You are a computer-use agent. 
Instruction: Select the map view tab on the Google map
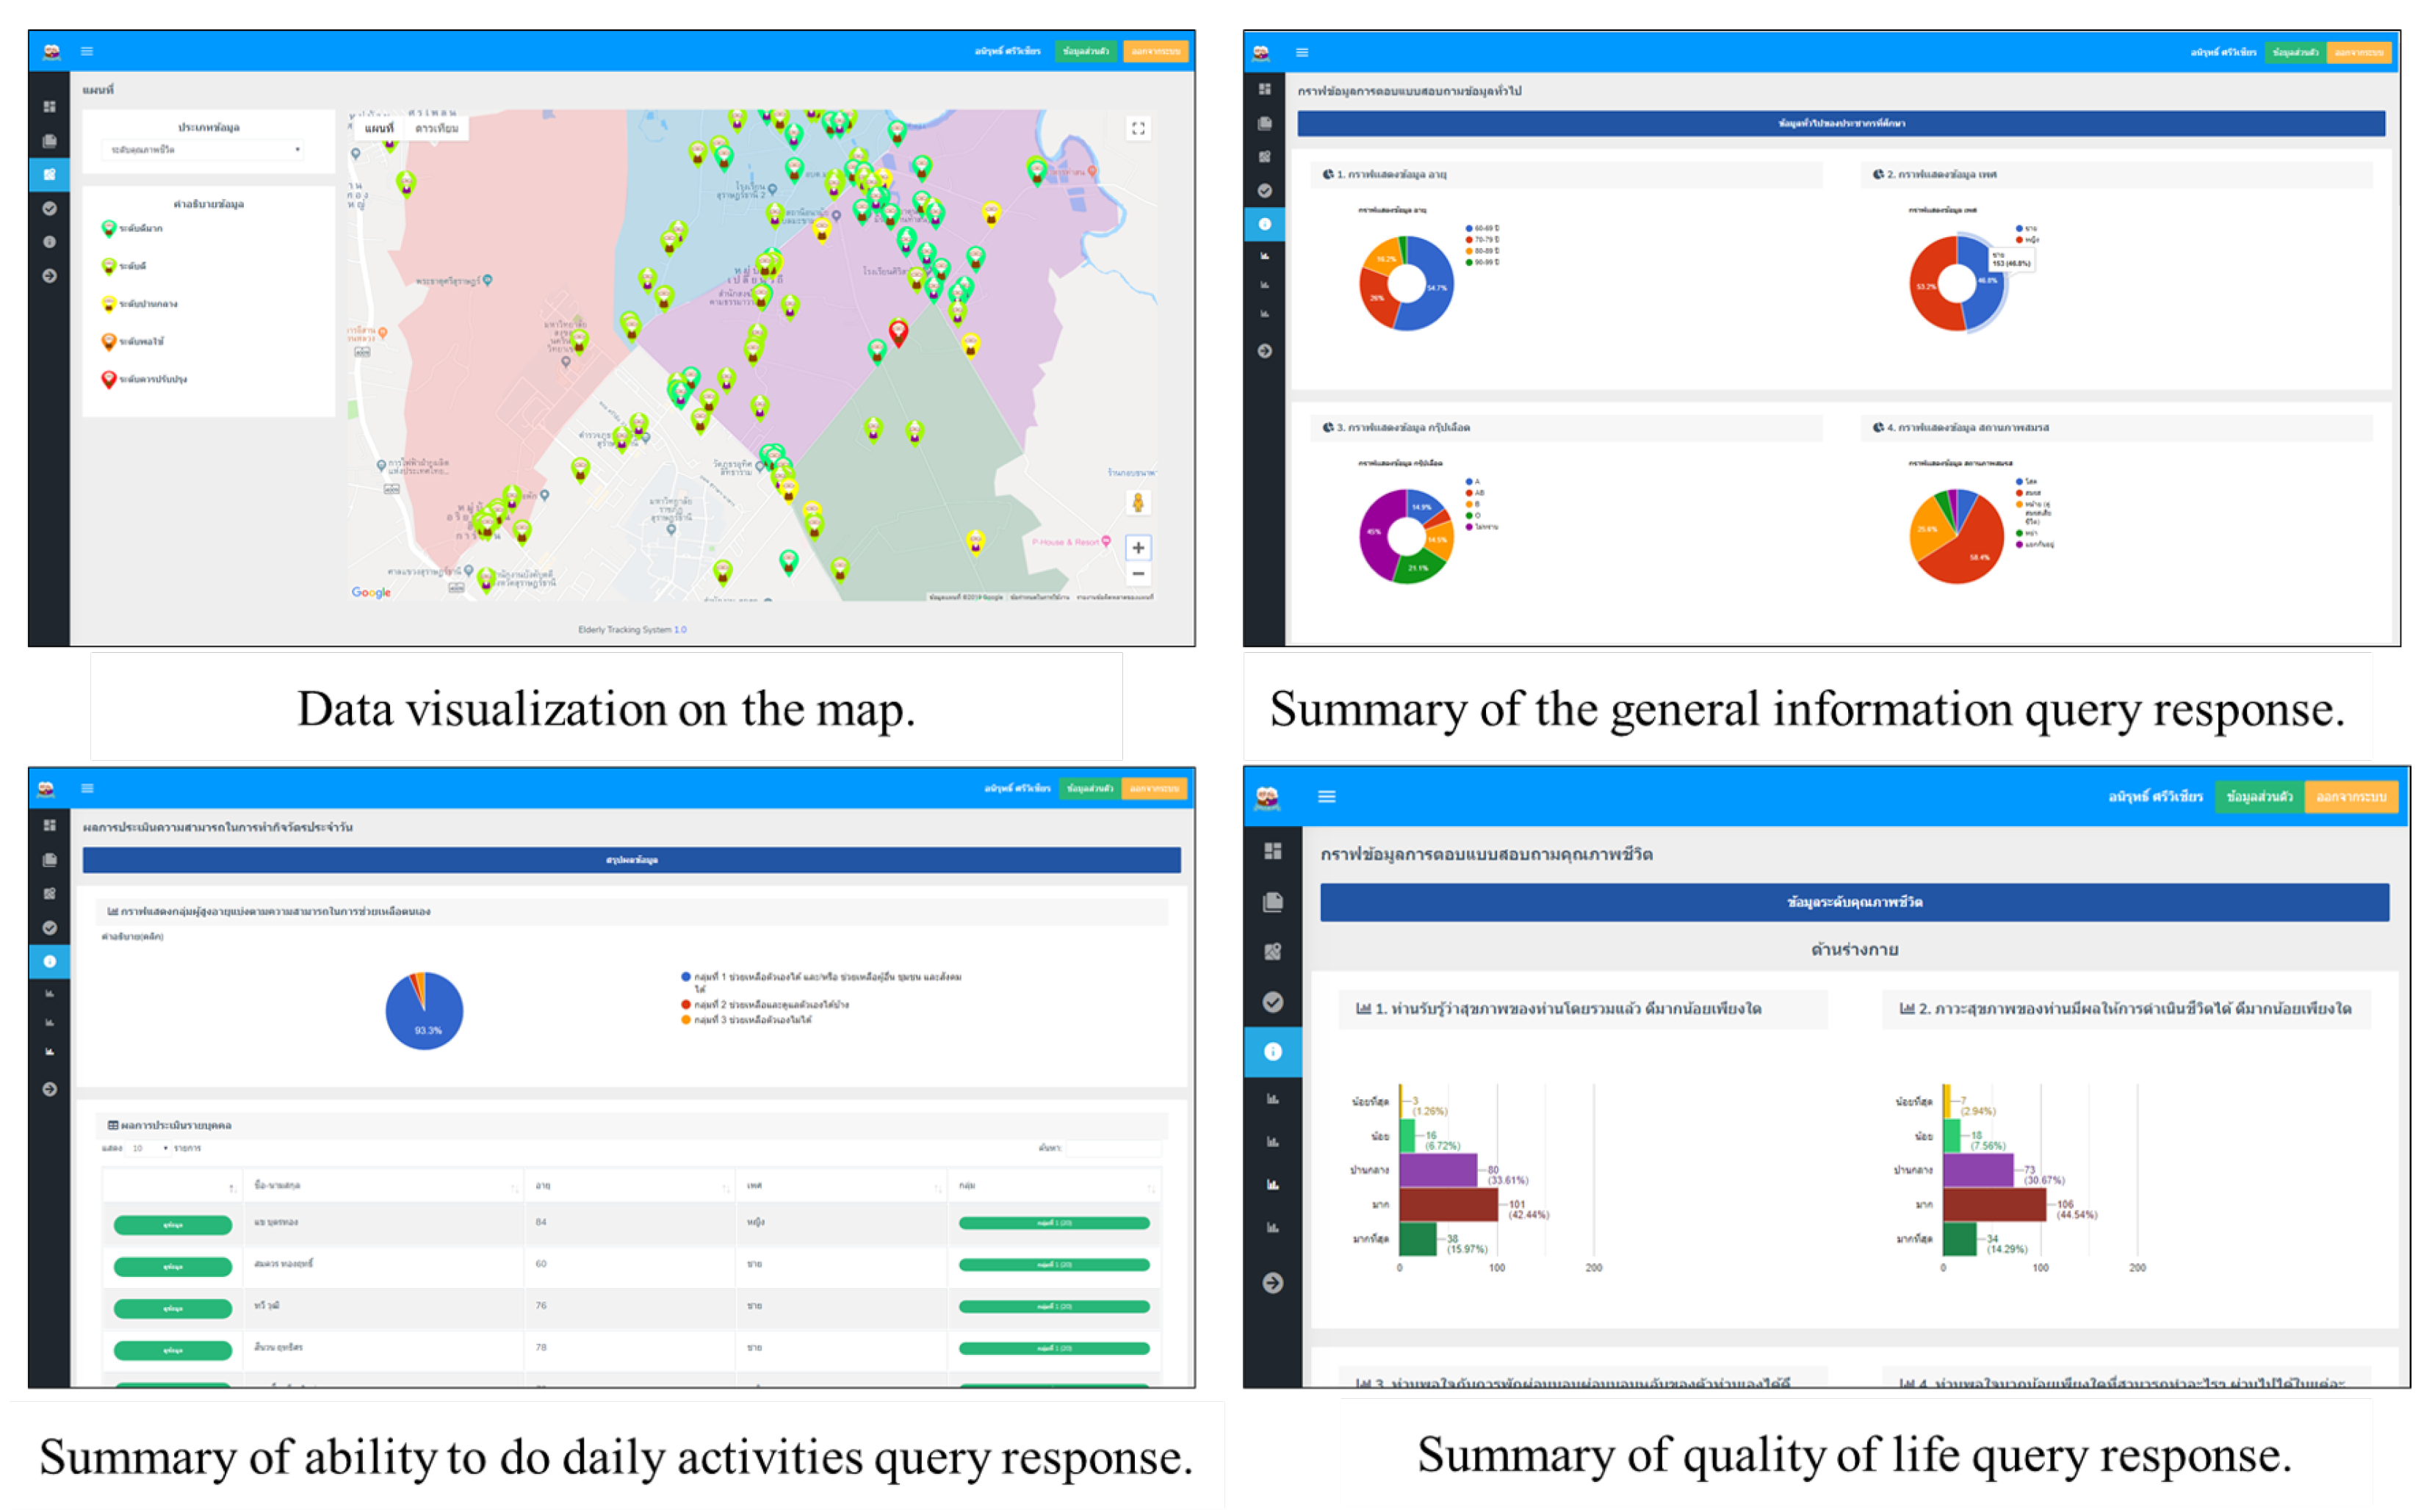tap(379, 129)
